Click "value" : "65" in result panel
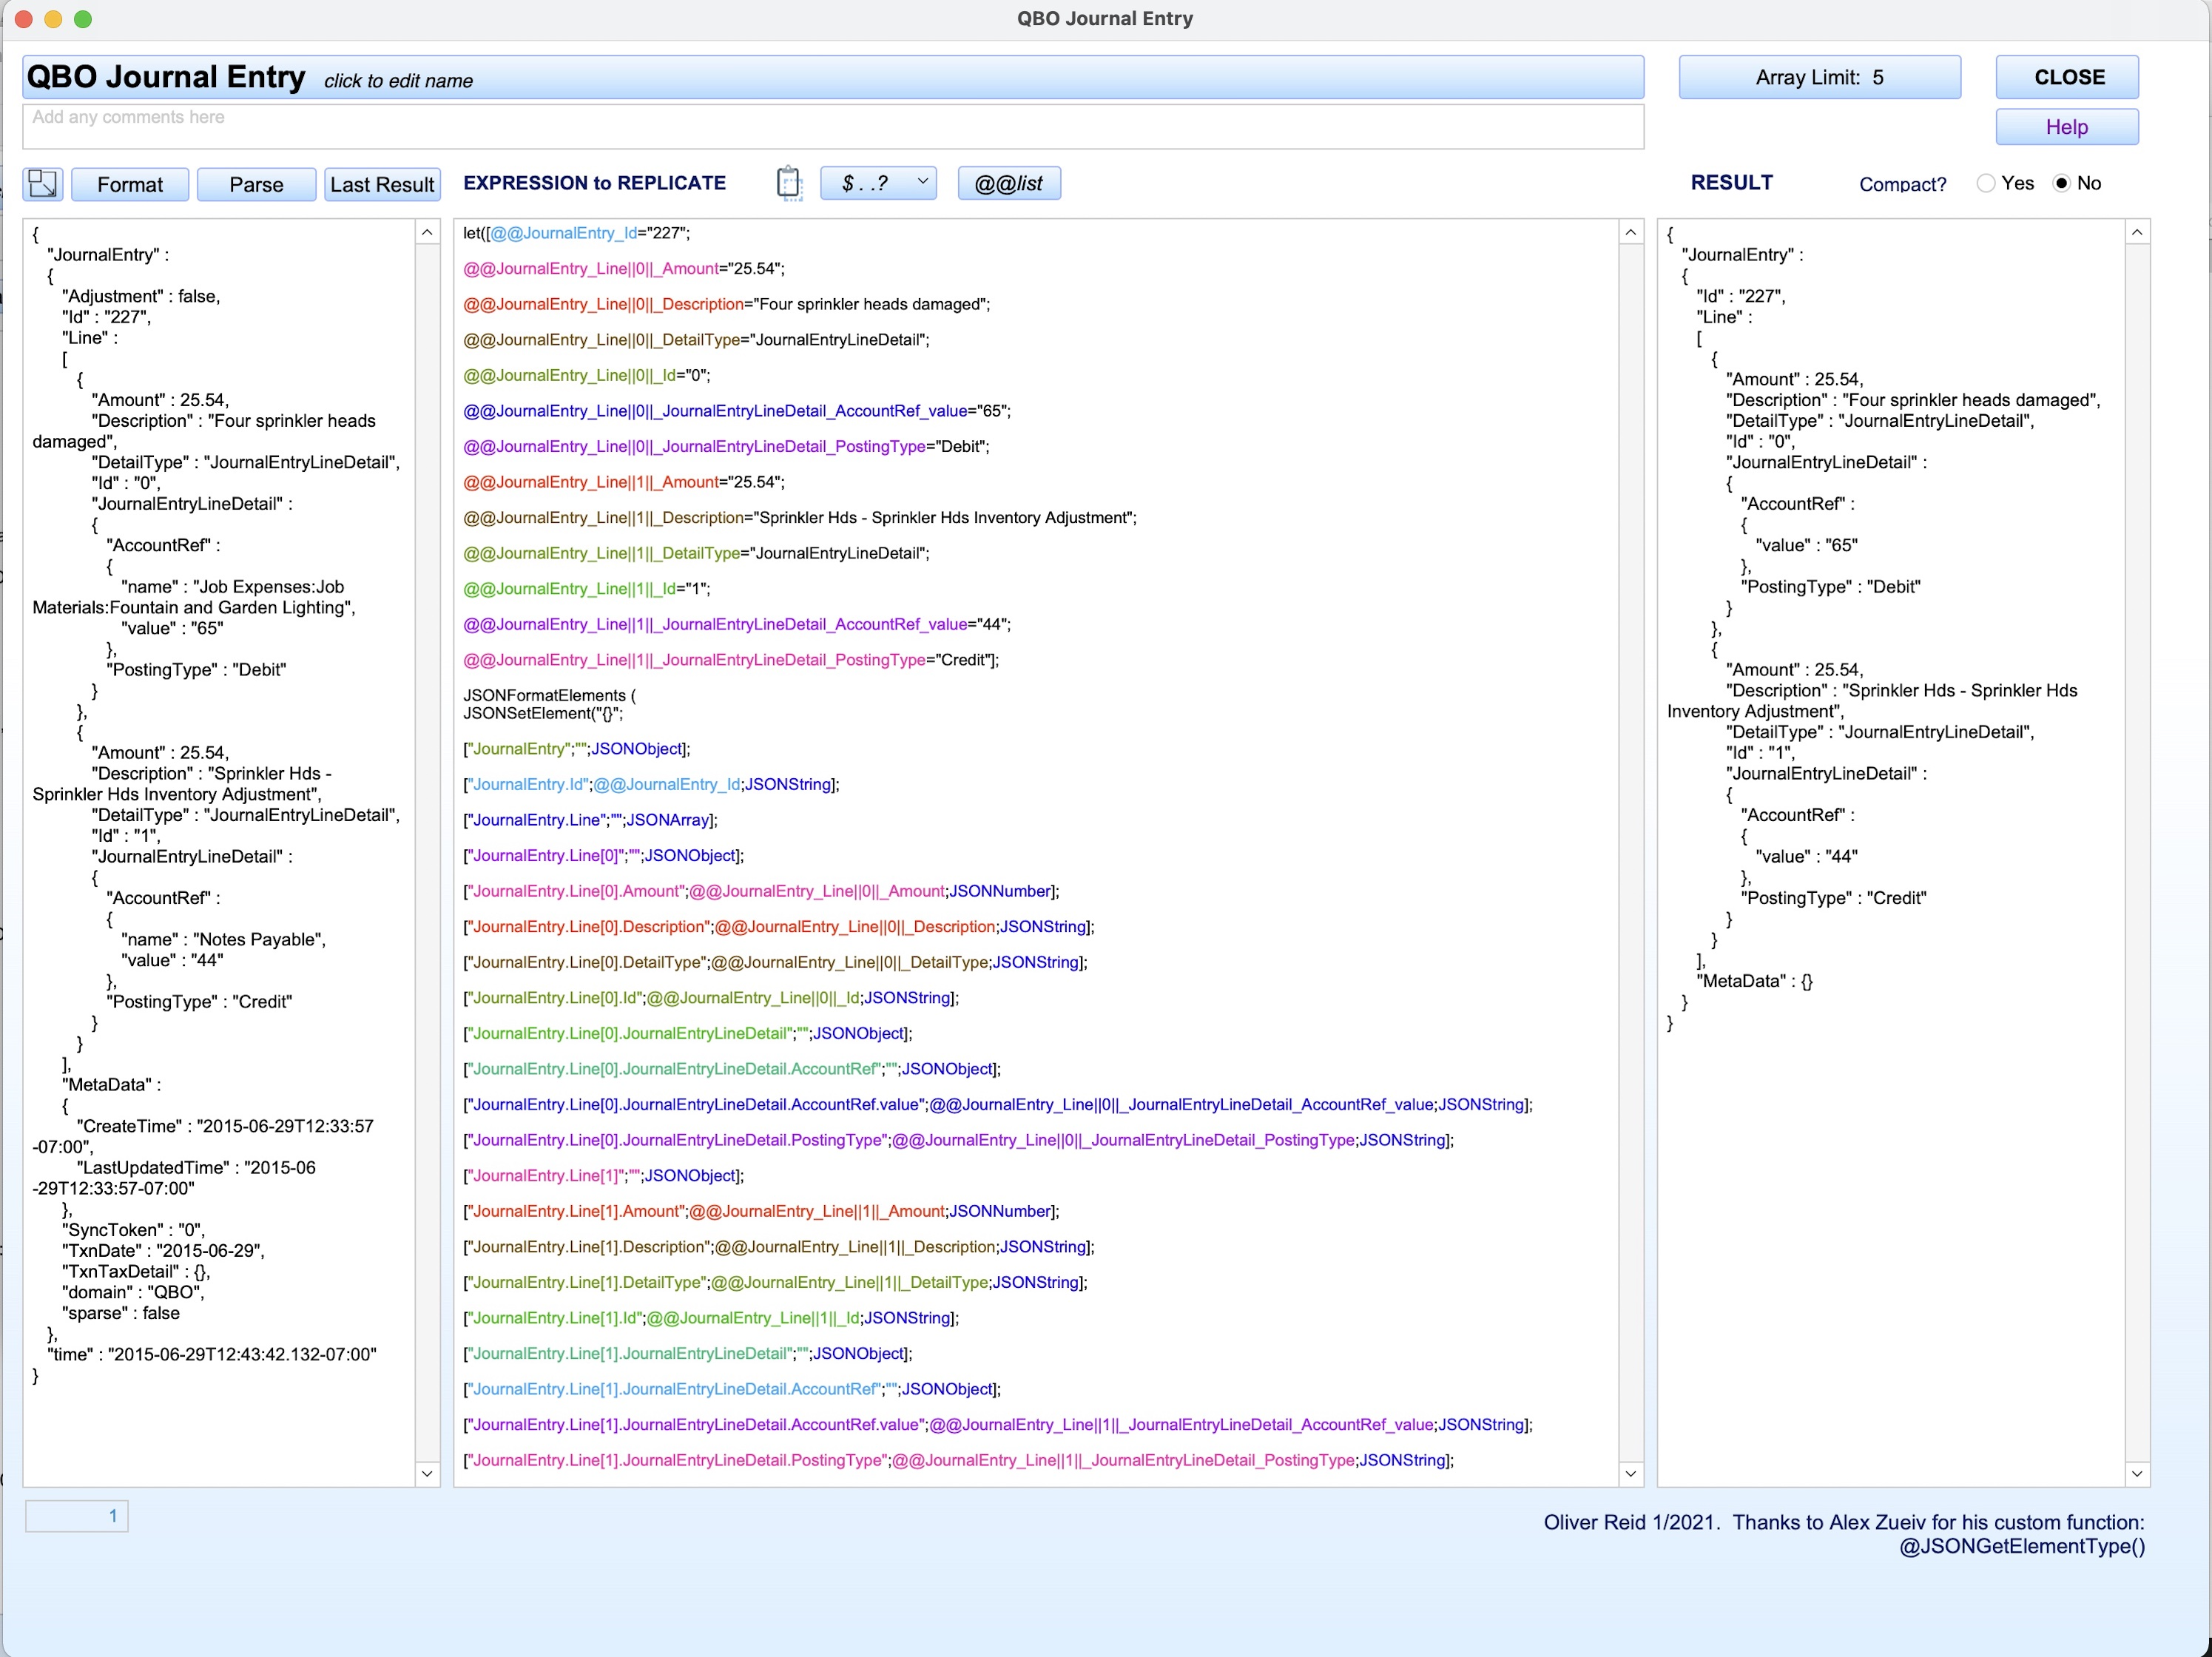The height and width of the screenshot is (1657, 2212). pos(1806,545)
